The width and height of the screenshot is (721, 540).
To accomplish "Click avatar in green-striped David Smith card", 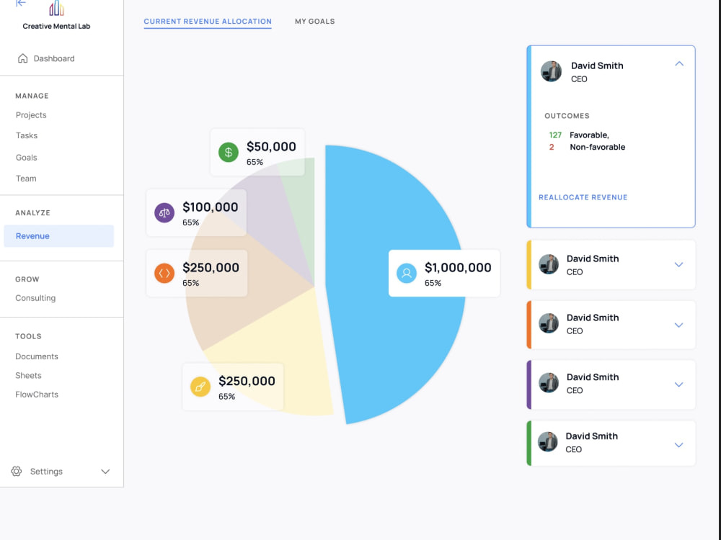I will tap(548, 442).
